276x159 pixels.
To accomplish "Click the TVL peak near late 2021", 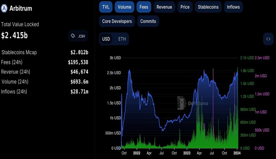I will point(130,70).
